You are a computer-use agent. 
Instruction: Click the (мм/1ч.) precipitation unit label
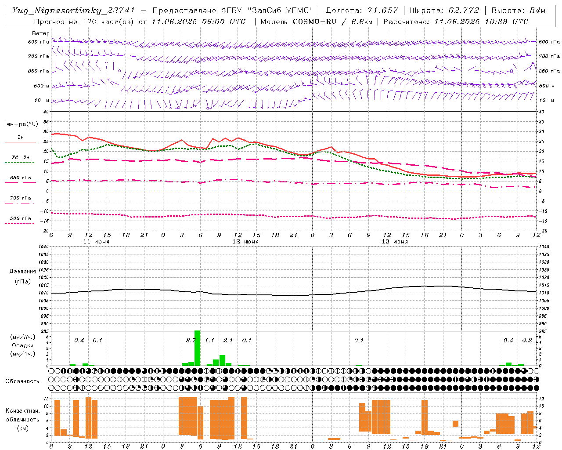[x=23, y=354]
